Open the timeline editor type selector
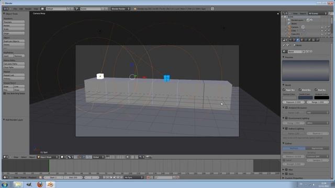The height and width of the screenshot is (188, 335). click(x=6, y=178)
